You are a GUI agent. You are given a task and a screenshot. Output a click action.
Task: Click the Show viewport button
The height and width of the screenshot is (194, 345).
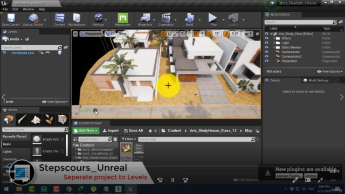click(122, 34)
